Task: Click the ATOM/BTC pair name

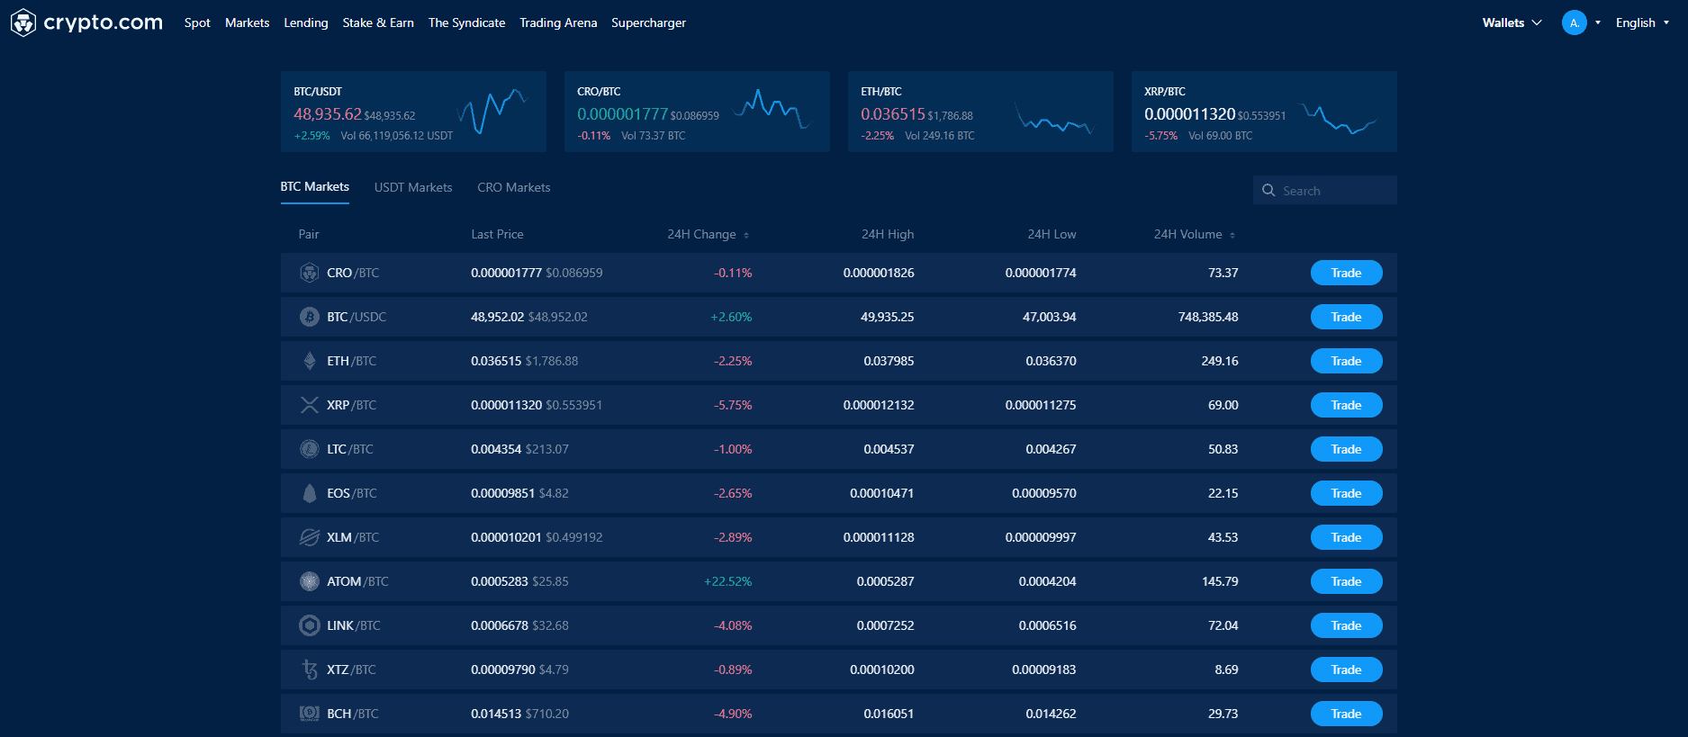Action: coord(357,581)
